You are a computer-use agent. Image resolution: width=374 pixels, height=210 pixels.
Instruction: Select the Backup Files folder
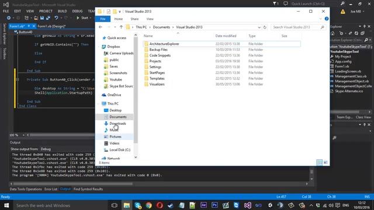point(158,50)
